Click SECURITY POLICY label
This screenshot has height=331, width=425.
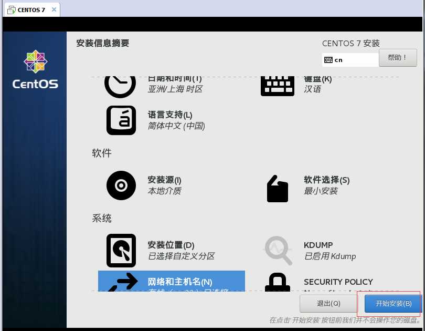pos(338,282)
